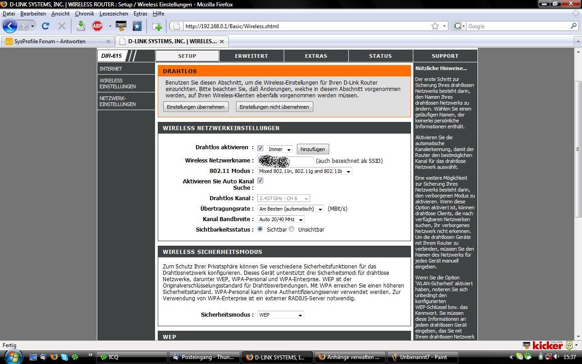
Task: Click the URL address field
Action: click(306, 26)
